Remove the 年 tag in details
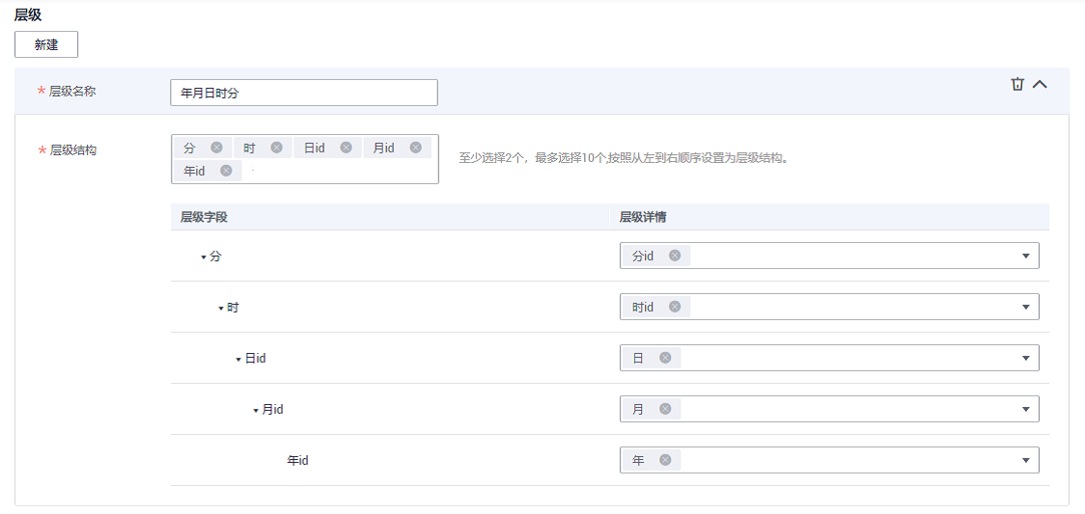 665,460
